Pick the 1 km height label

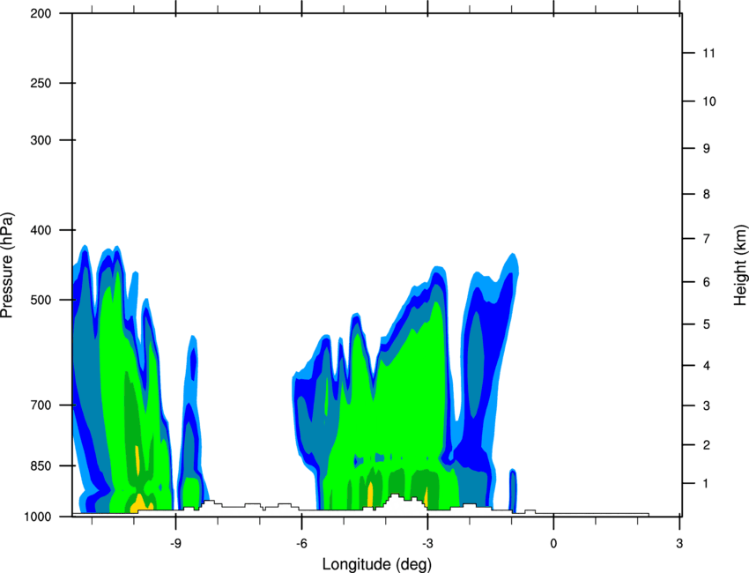(707, 484)
